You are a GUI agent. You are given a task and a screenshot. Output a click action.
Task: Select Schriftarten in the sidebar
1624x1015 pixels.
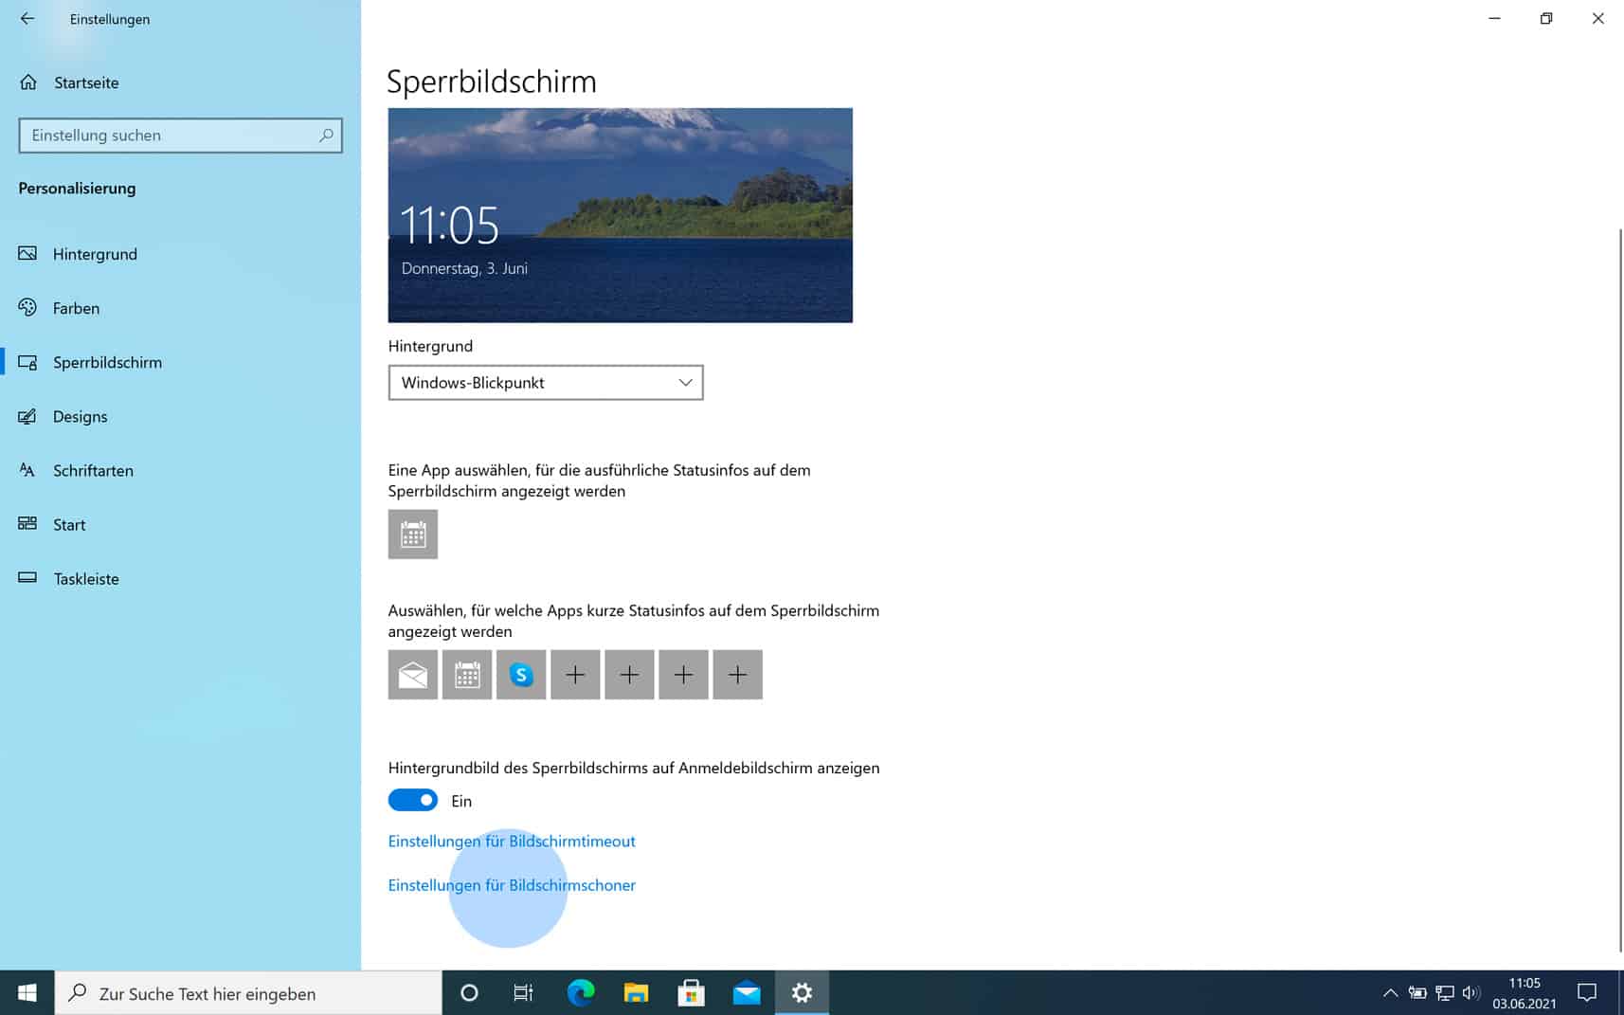[180, 470]
